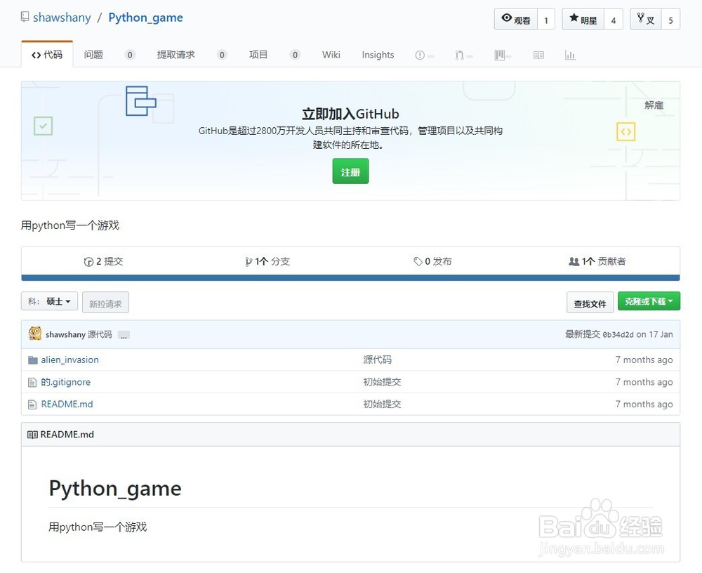Open the Insights tab
The image size is (702, 573).
[378, 55]
